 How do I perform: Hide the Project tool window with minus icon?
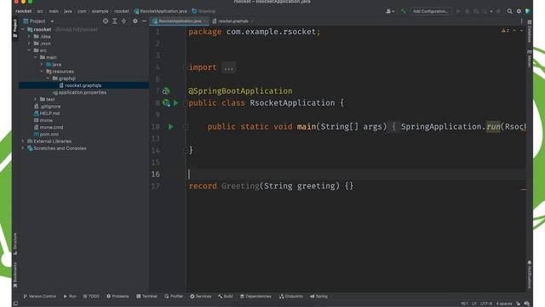pos(144,21)
